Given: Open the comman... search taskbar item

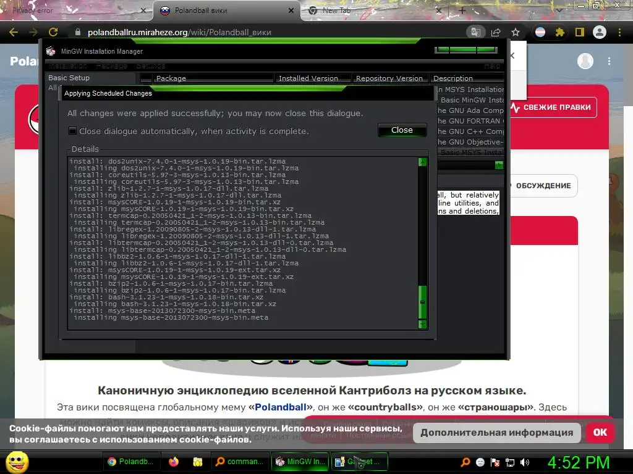Looking at the screenshot, I should [239, 462].
